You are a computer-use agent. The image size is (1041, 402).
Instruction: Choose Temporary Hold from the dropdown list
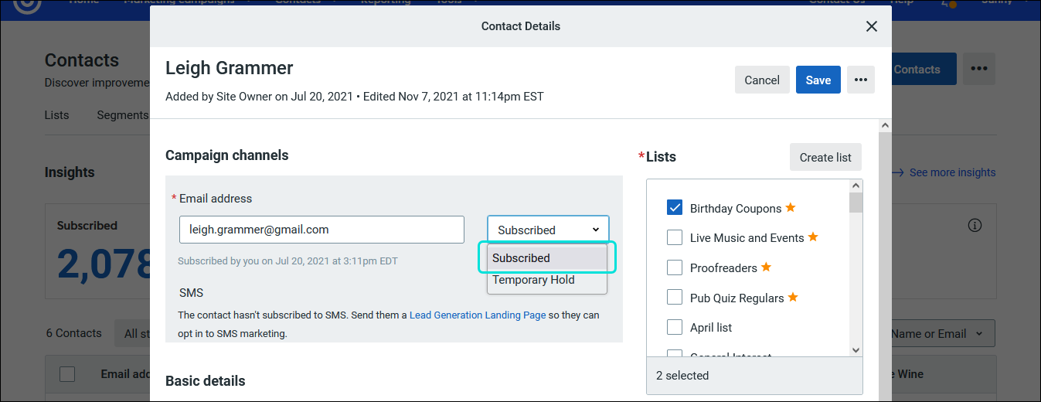(x=547, y=280)
